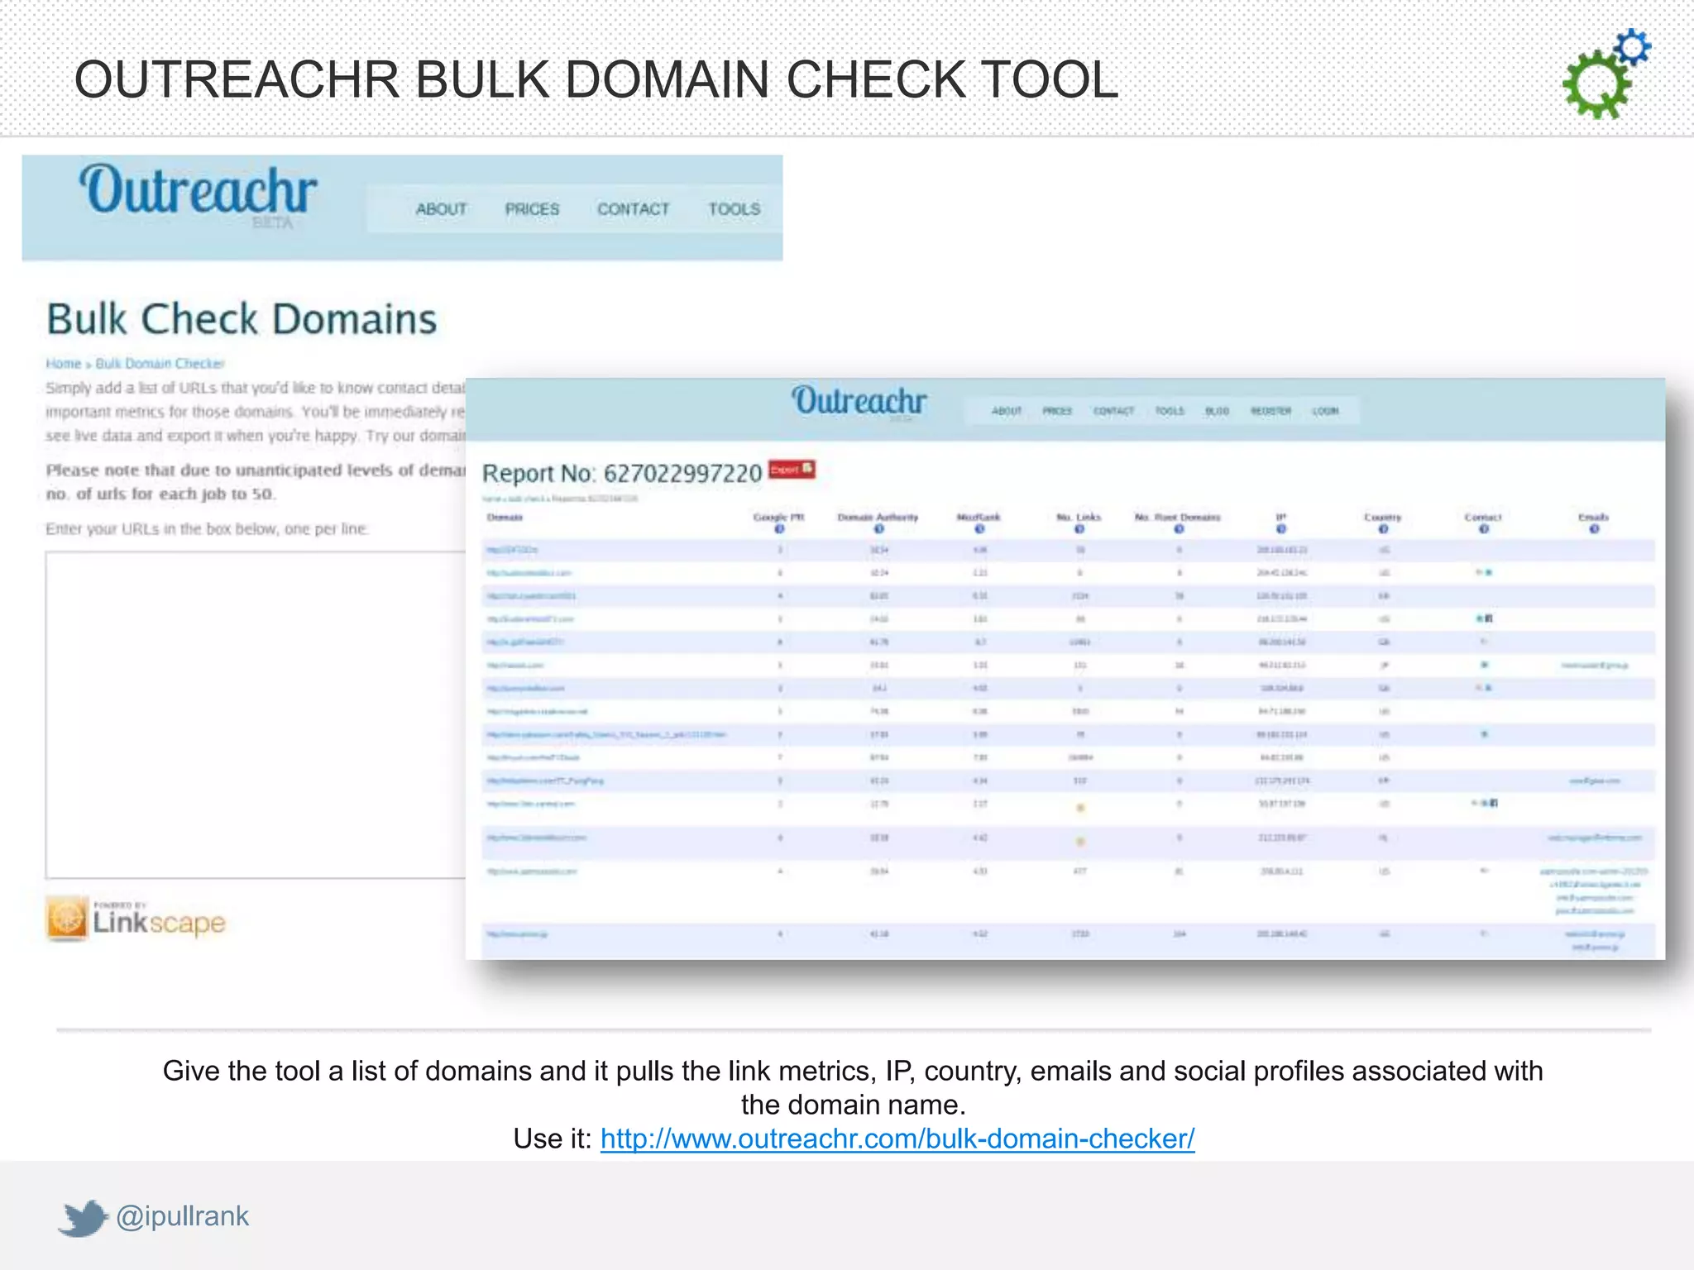
Task: Click the Google PR column info icon
Action: pos(779,529)
